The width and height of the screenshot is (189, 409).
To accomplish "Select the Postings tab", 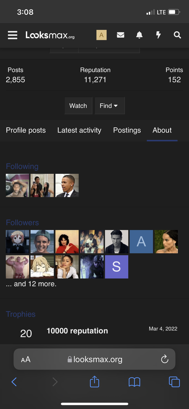I will (127, 130).
